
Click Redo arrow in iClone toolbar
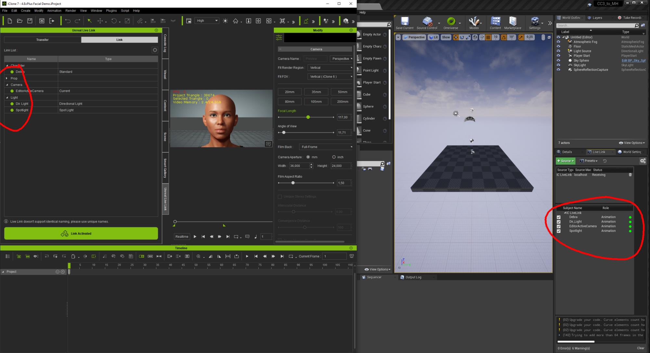tap(77, 21)
